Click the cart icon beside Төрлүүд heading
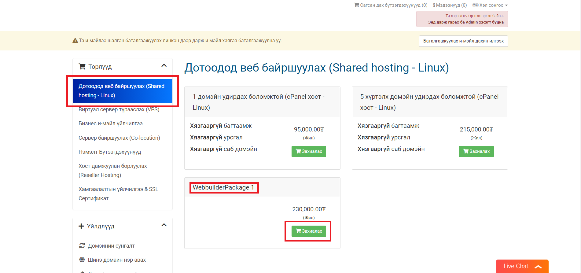Screen dimensions: 581x273 coord(82,66)
